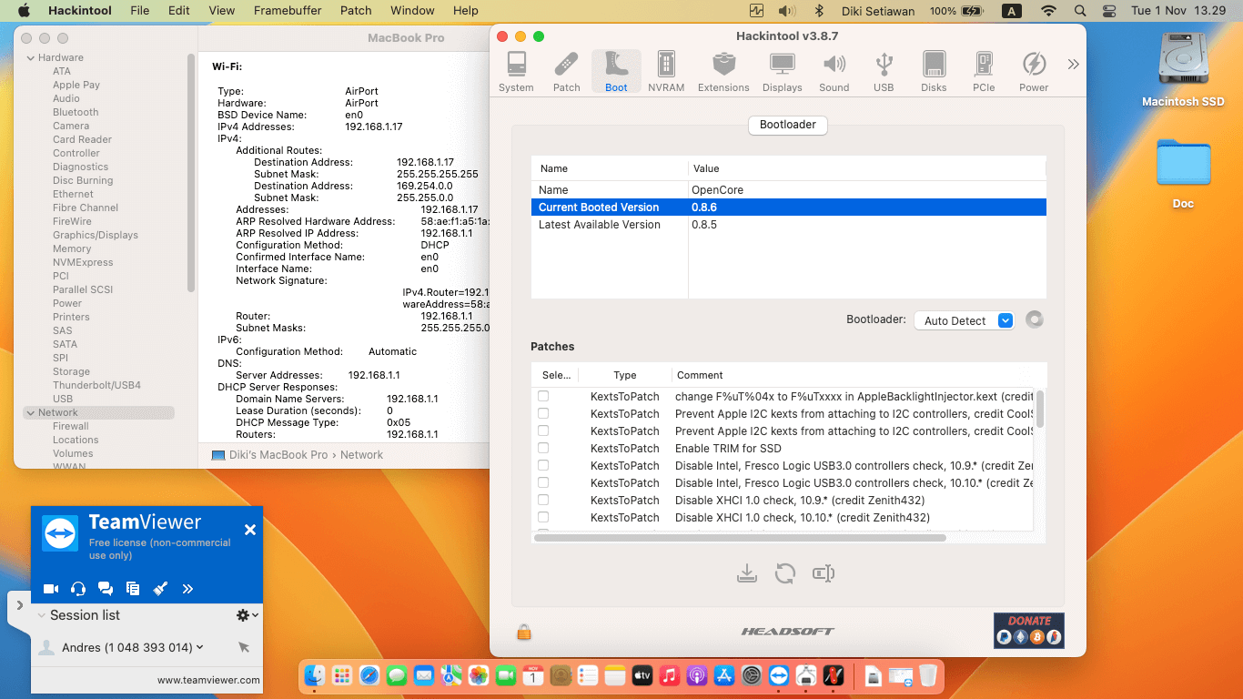Expand the overflow chevron in Hackintool toolbar
The width and height of the screenshot is (1243, 699).
(x=1073, y=64)
